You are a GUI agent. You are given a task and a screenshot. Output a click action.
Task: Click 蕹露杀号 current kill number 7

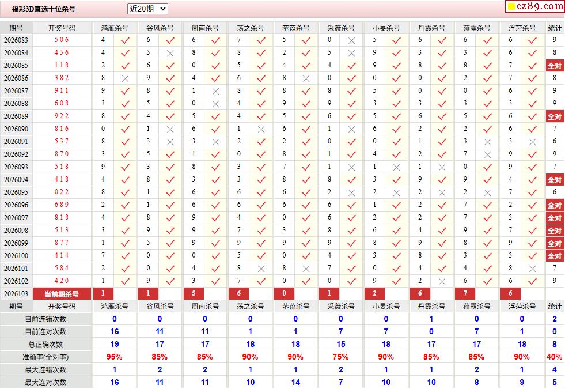tap(465, 293)
